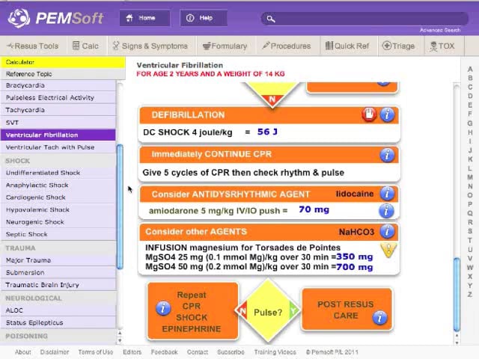Select Tachycardia in sidebar
Screen dimensions: 479x359
tap(58, 110)
